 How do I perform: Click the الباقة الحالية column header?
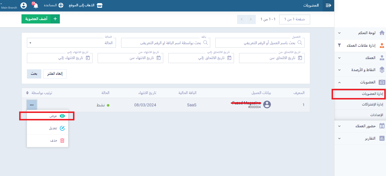point(187,93)
